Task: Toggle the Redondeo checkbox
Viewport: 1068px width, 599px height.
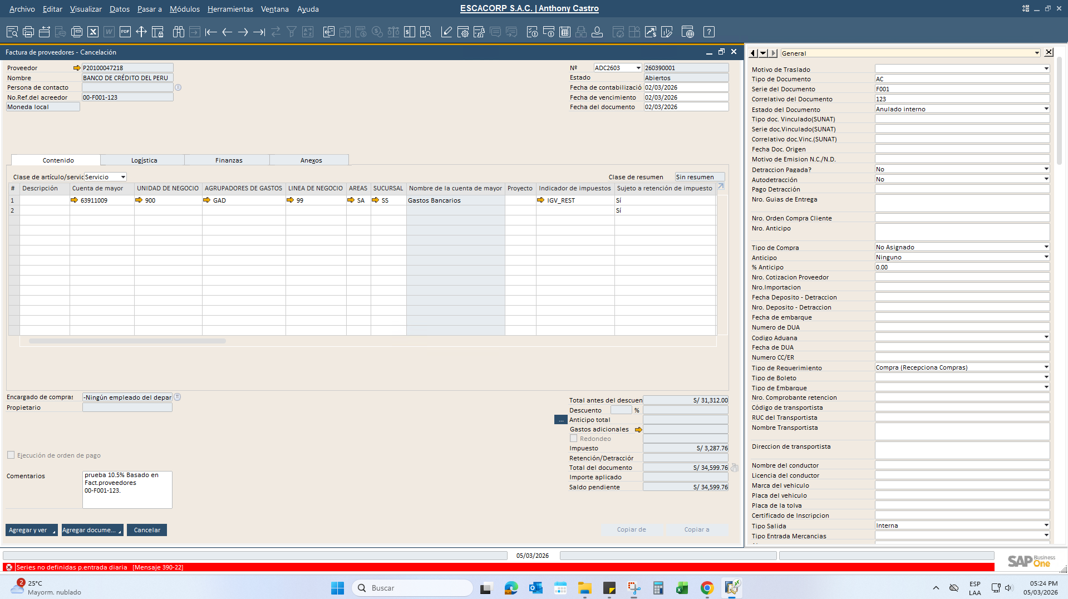Action: 573,439
